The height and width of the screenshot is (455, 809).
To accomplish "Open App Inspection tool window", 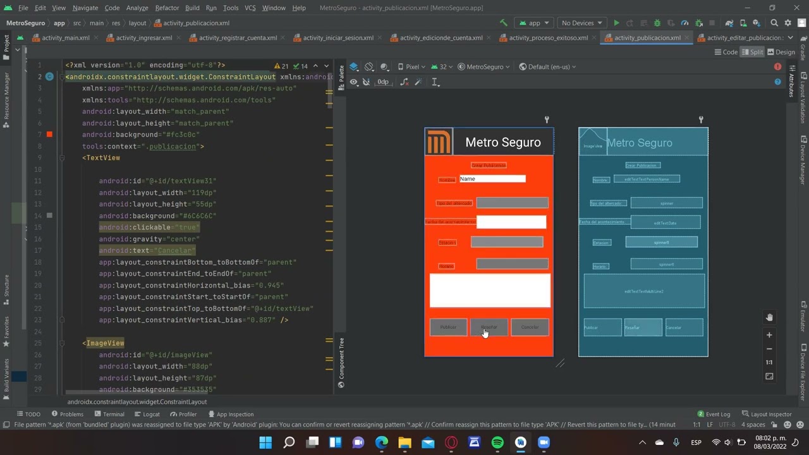I will click(x=231, y=415).
